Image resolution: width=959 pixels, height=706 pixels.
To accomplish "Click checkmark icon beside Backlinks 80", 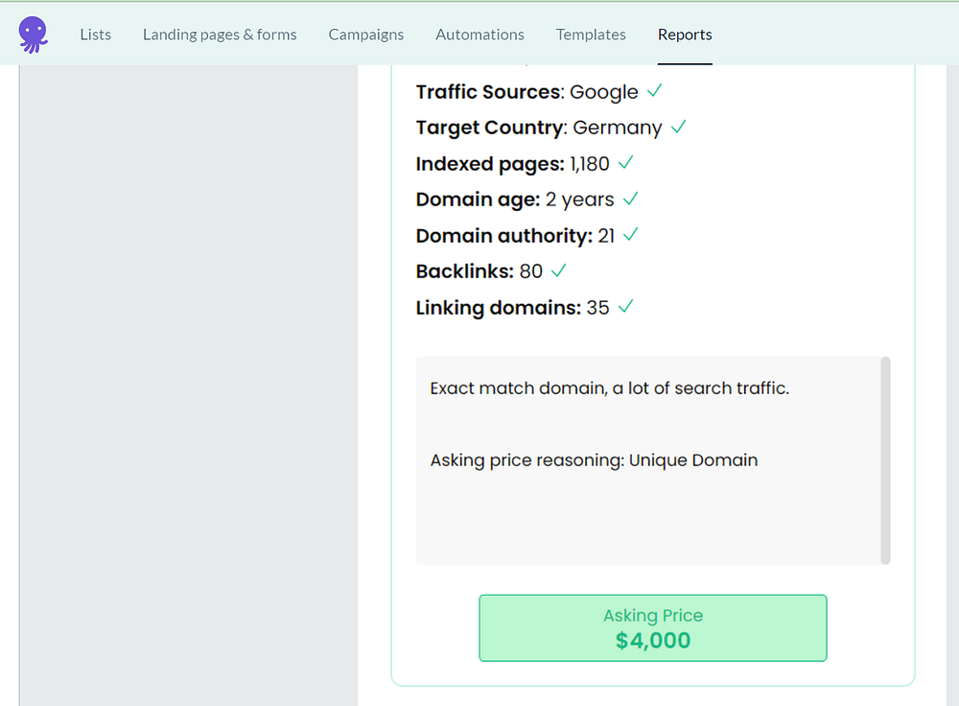I will (x=558, y=271).
